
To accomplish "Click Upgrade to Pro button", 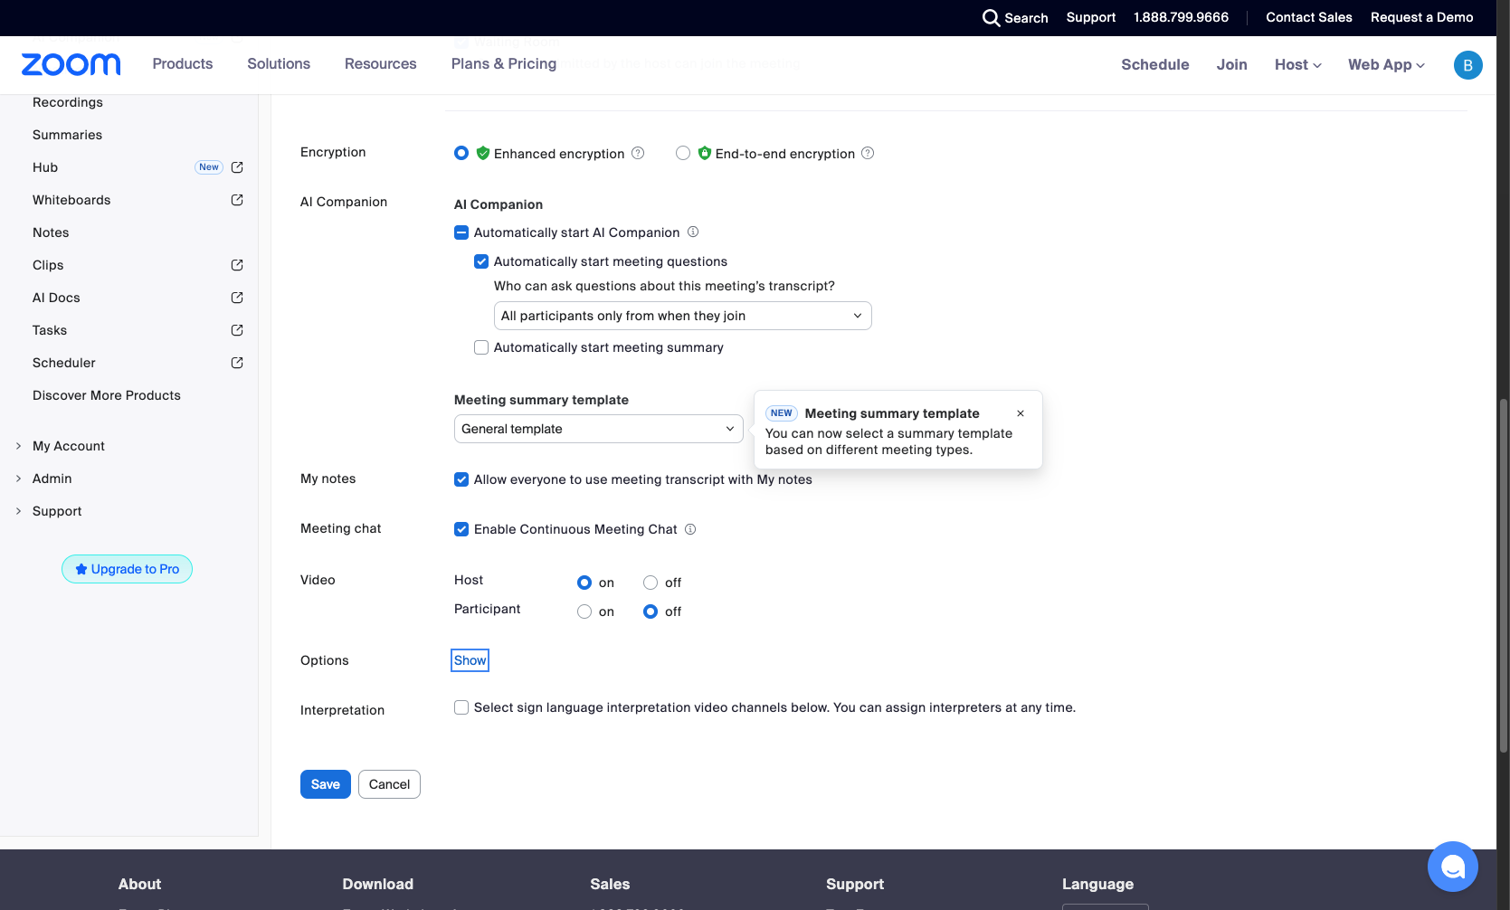I will click(x=127, y=569).
